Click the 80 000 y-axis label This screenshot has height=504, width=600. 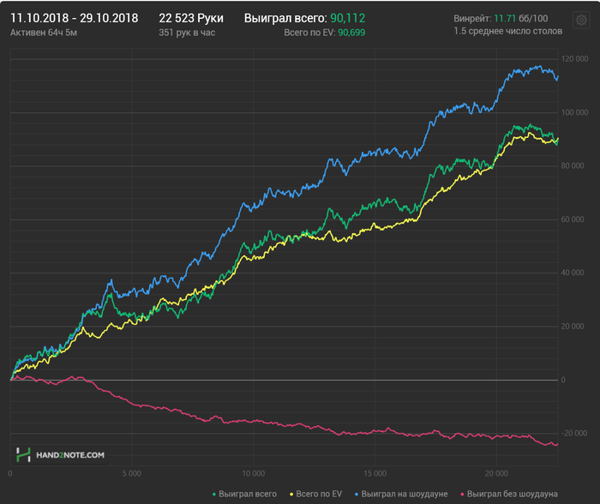pos(573,165)
